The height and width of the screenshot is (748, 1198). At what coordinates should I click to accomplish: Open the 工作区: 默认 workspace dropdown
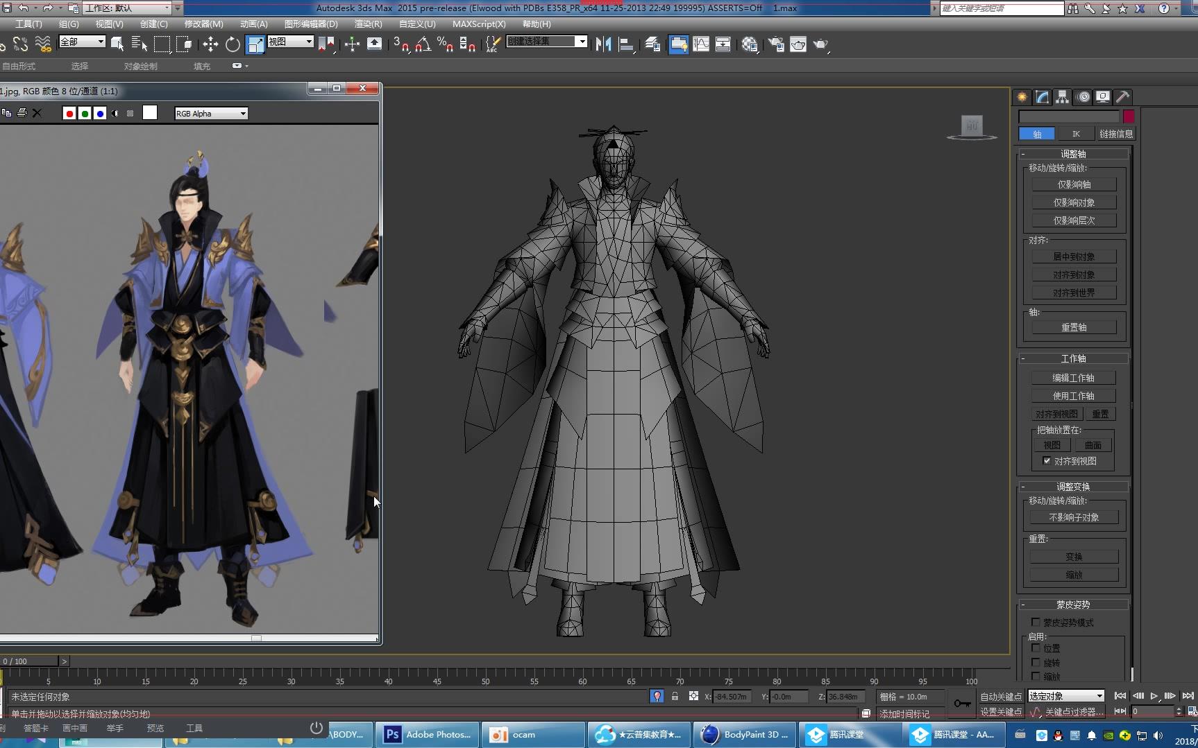128,8
